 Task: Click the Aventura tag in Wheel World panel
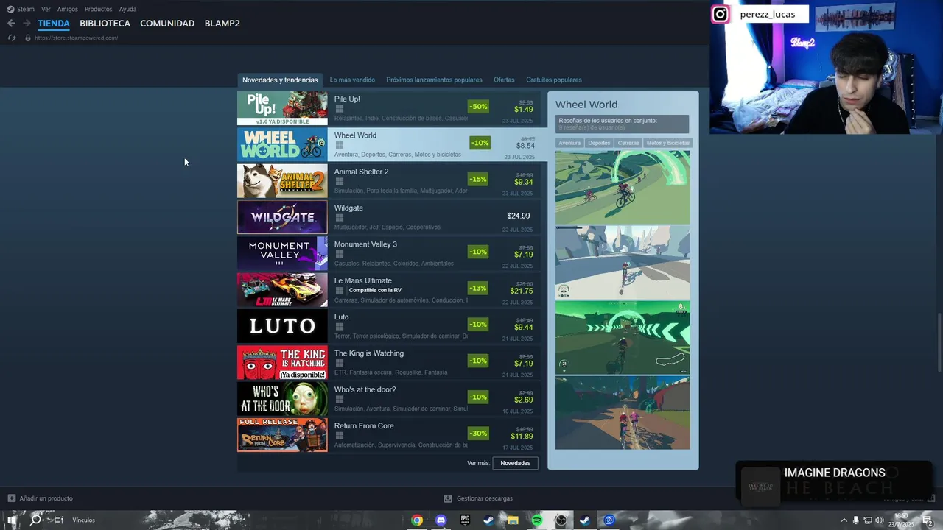point(569,143)
